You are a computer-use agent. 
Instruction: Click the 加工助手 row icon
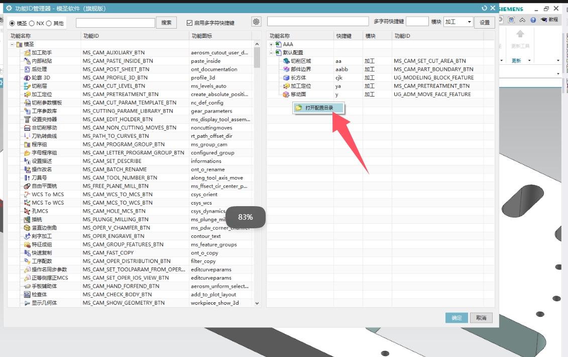pyautogui.click(x=27, y=53)
